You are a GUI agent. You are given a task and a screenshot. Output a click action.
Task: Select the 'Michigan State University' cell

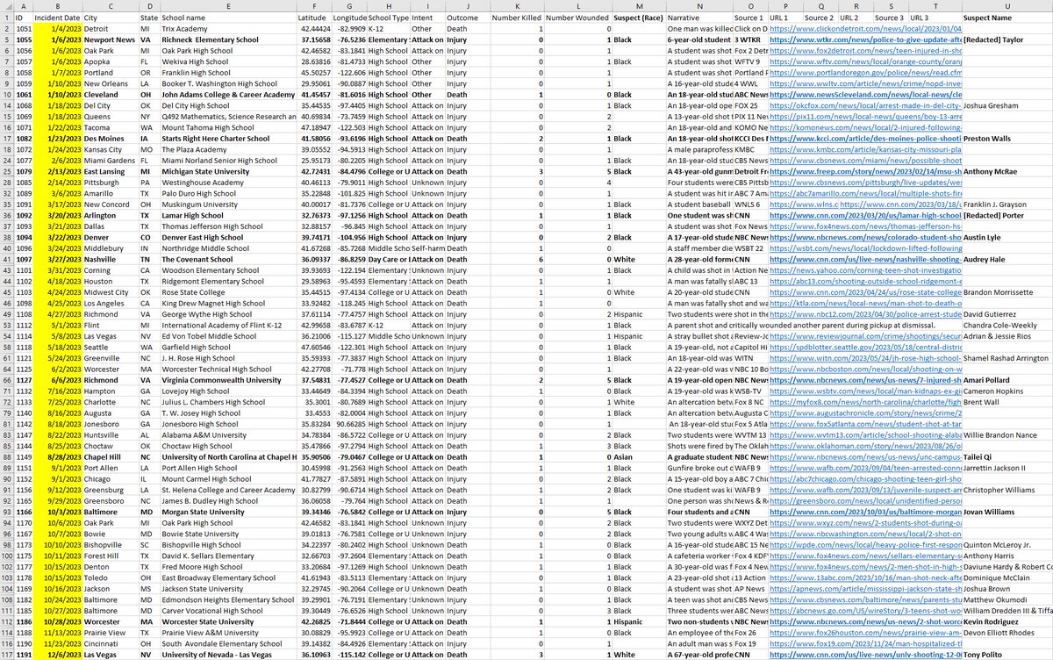pyautogui.click(x=228, y=172)
